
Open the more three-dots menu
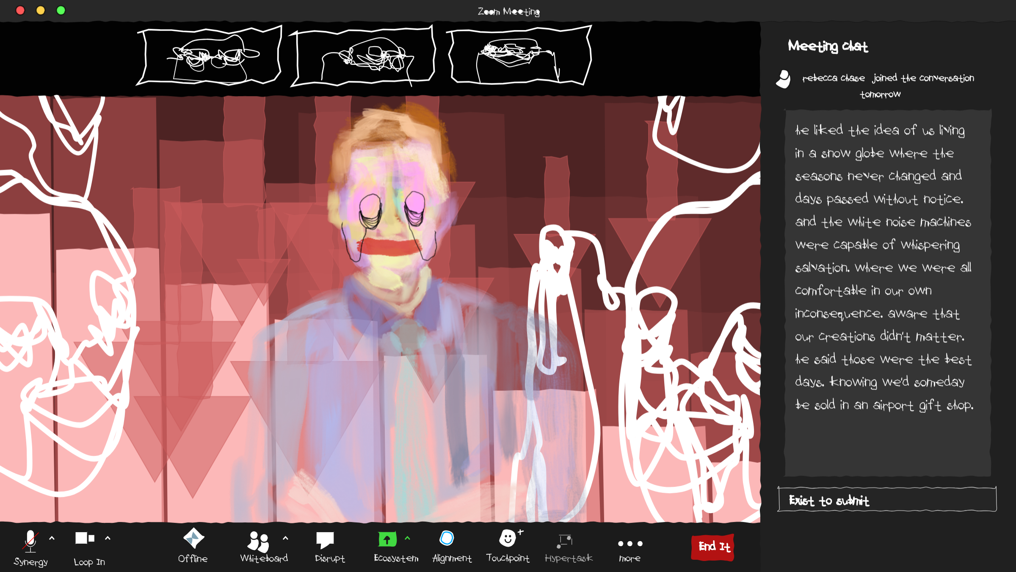coord(630,544)
